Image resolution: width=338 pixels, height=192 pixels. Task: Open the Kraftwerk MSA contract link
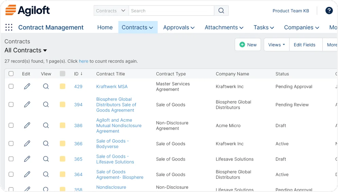coord(112,87)
